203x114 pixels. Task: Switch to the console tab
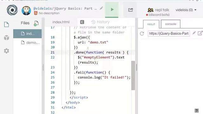click(171, 24)
